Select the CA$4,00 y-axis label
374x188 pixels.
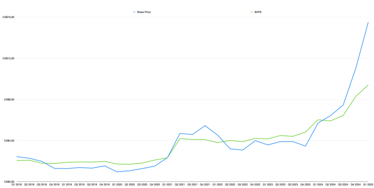(8, 141)
